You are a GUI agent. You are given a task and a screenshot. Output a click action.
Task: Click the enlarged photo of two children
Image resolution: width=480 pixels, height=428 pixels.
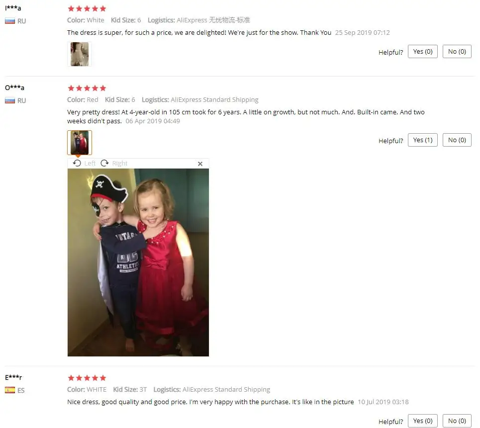point(138,262)
